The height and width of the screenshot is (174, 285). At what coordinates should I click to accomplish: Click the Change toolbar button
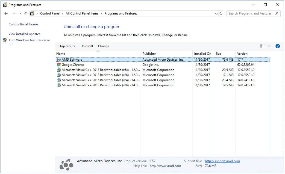(x=104, y=46)
